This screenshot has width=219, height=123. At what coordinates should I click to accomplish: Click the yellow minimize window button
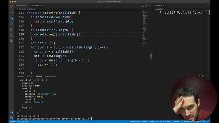(x=13, y=2)
